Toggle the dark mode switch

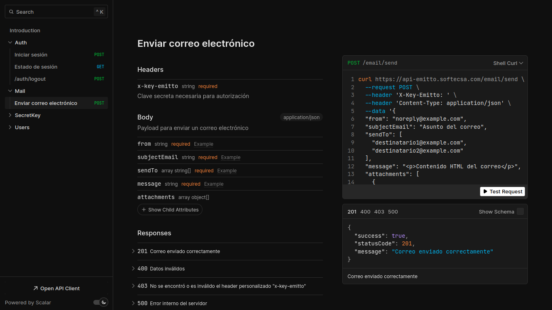tap(100, 302)
